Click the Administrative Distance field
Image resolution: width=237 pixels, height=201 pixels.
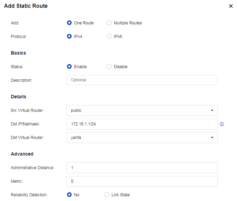point(142,168)
